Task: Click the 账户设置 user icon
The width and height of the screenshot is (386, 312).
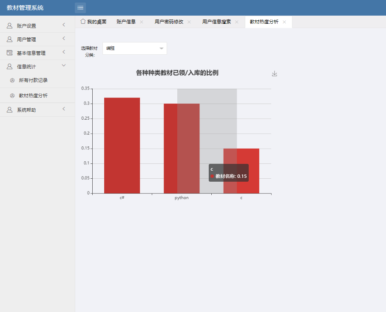Action: [x=10, y=25]
